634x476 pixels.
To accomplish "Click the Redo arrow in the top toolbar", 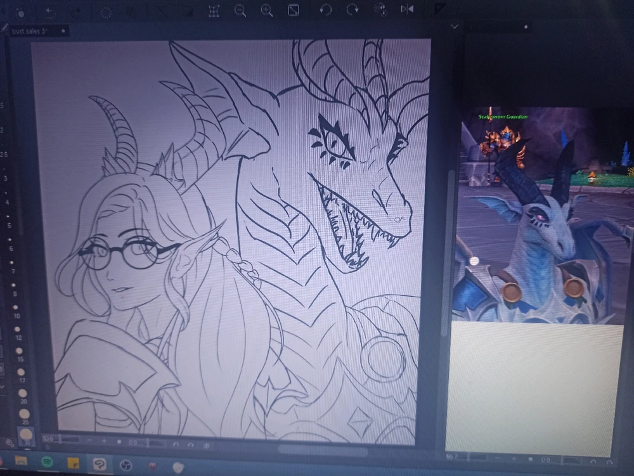I will (x=77, y=13).
